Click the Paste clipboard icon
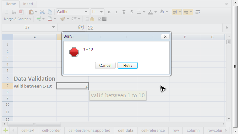The width and height of the screenshot is (238, 134). click(31, 12)
